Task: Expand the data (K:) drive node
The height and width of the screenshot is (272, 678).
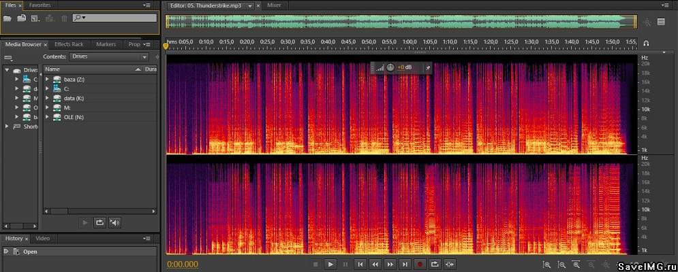Action: [48, 99]
